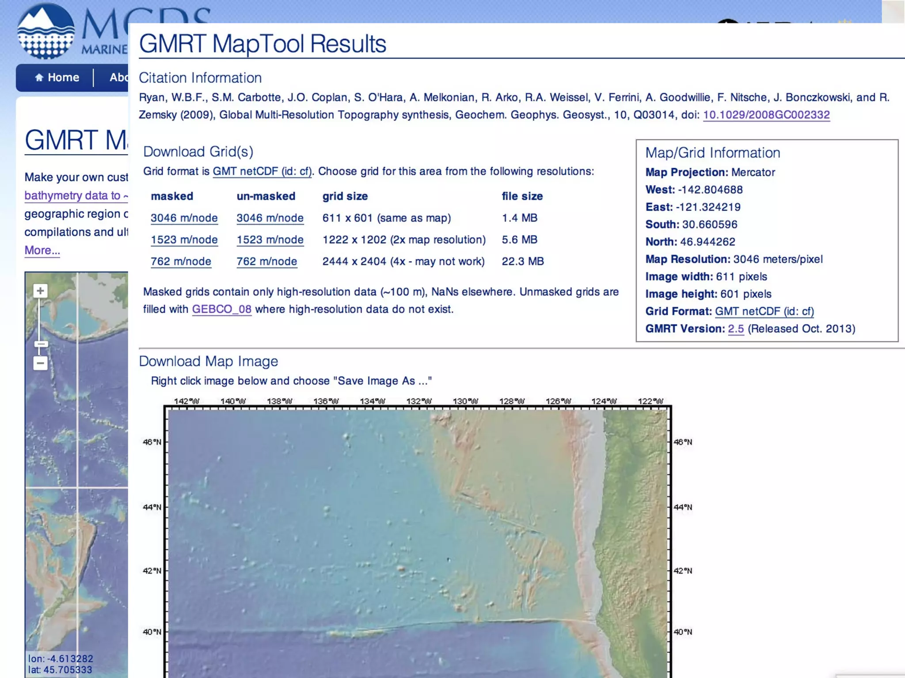Download masked 762 m/node grid

coord(181,261)
